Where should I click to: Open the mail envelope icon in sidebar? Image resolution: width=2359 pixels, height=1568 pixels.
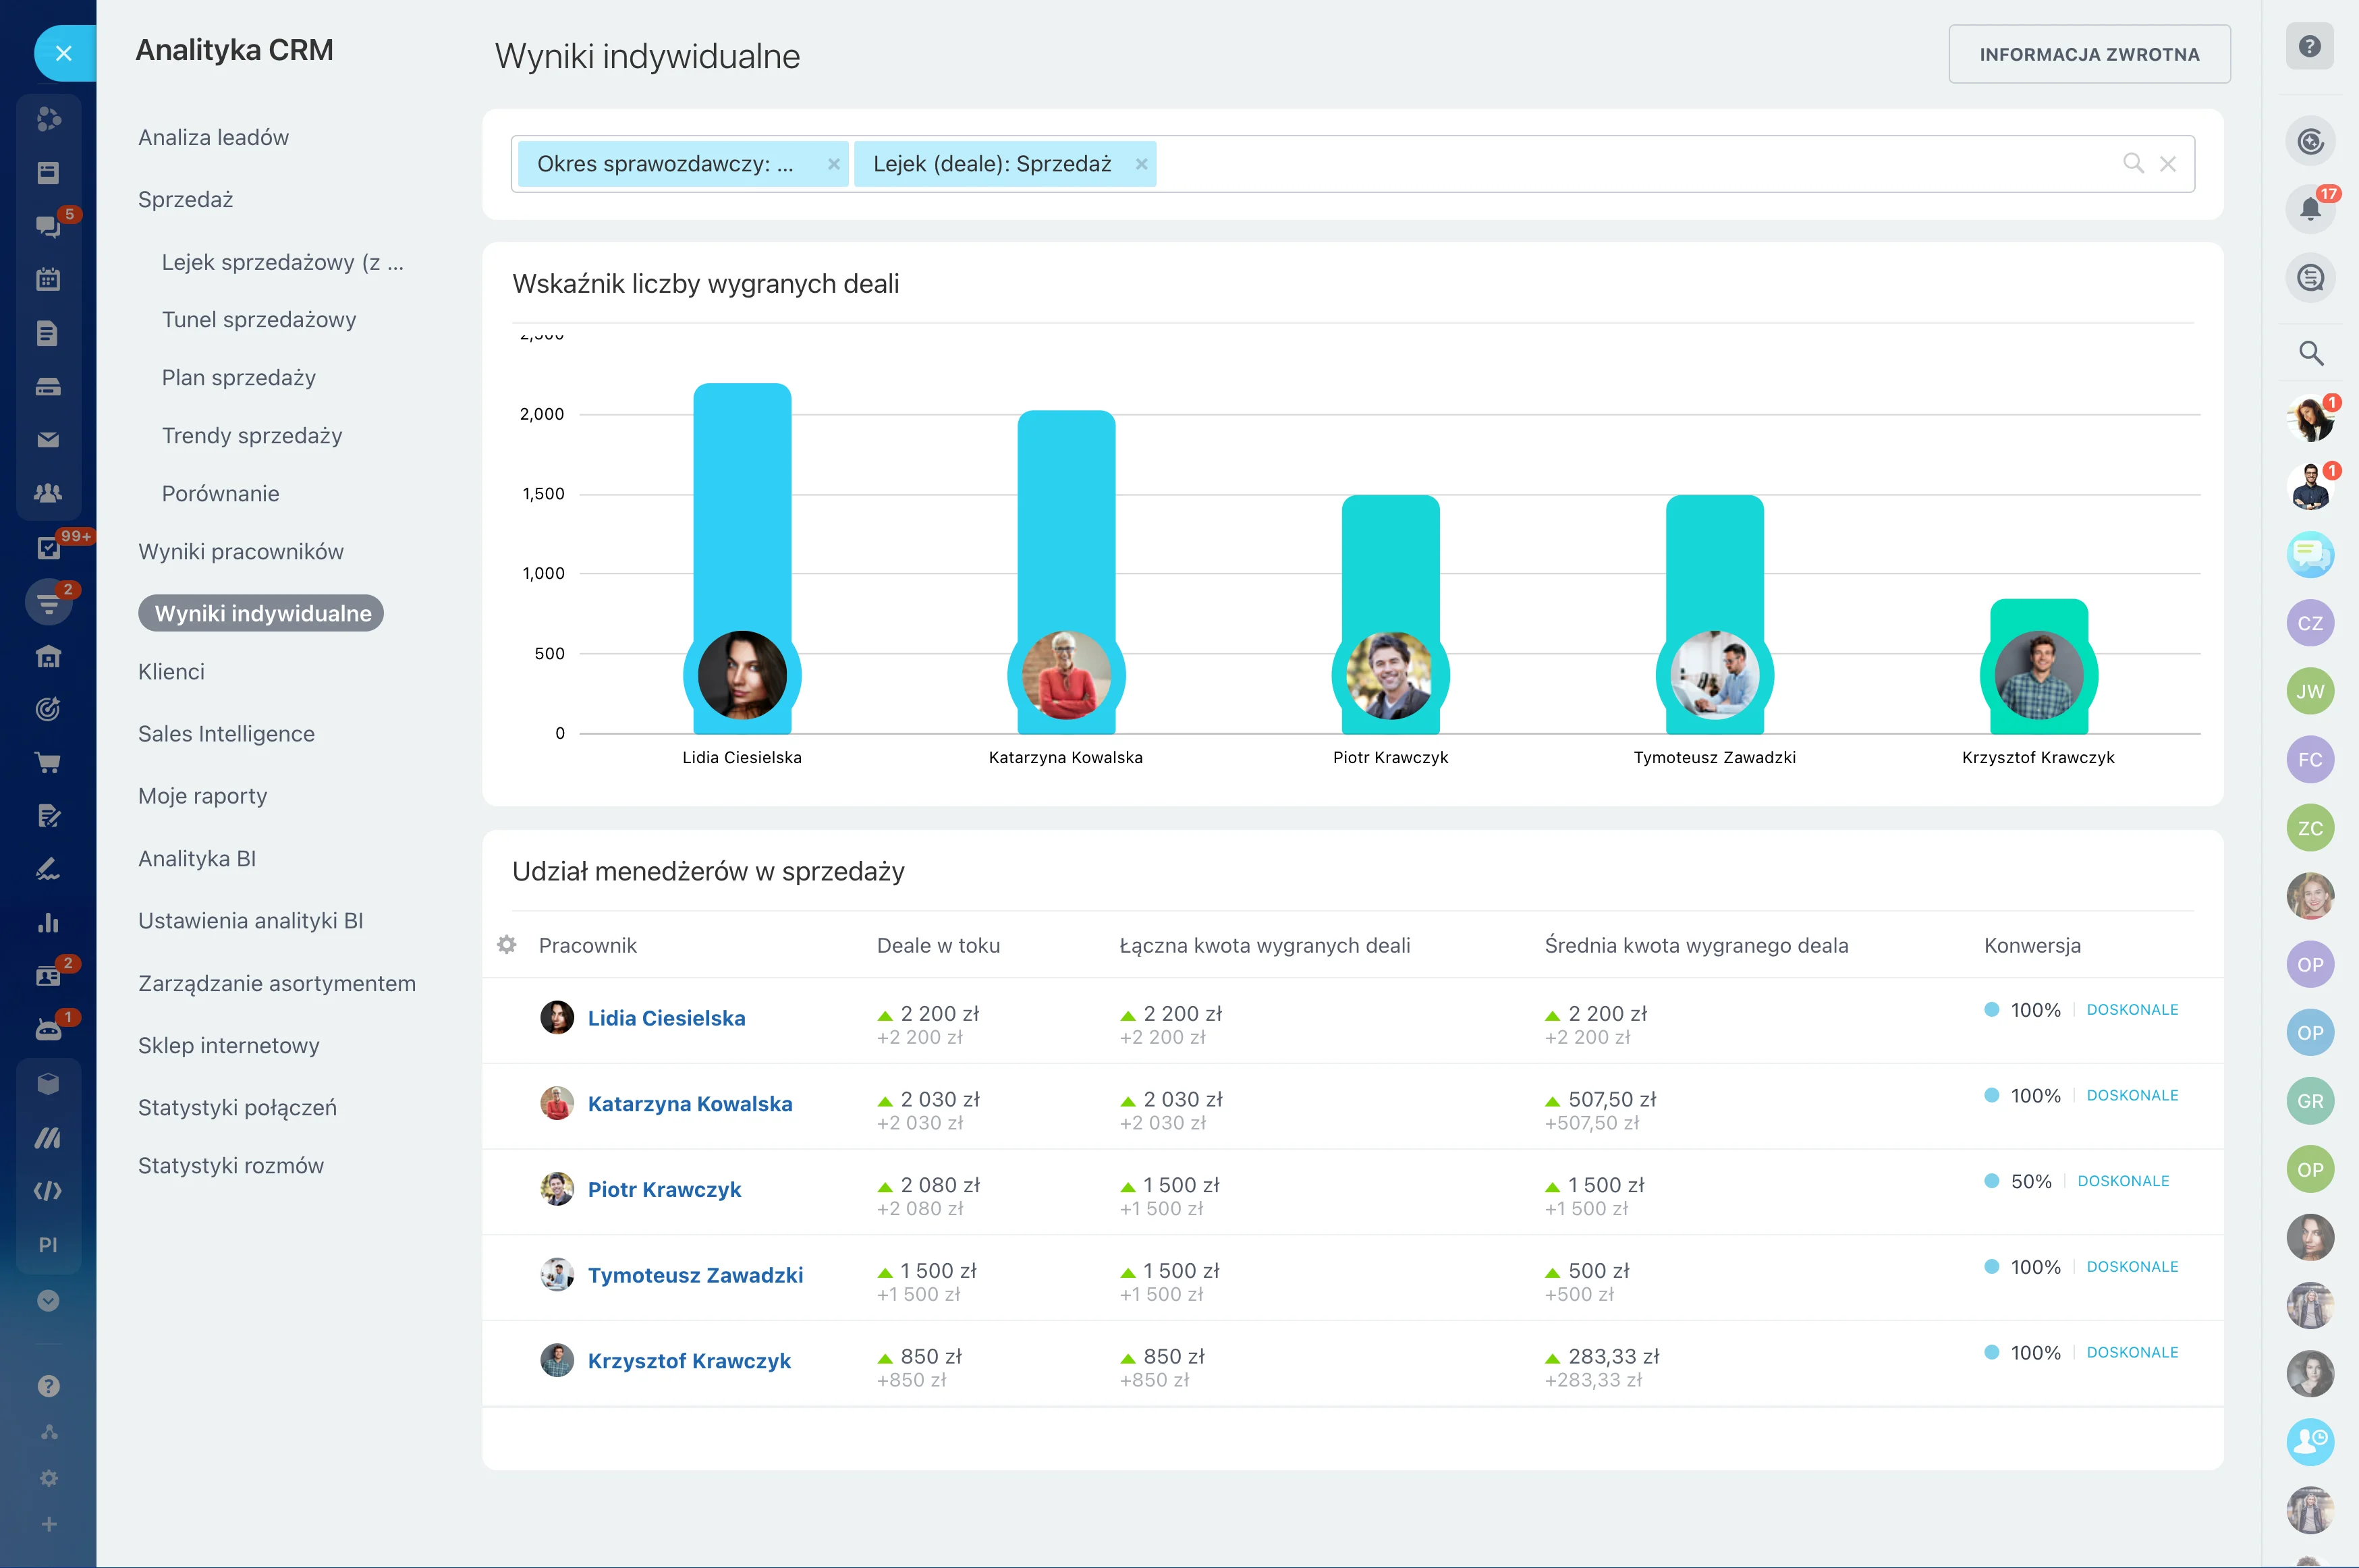click(x=48, y=440)
